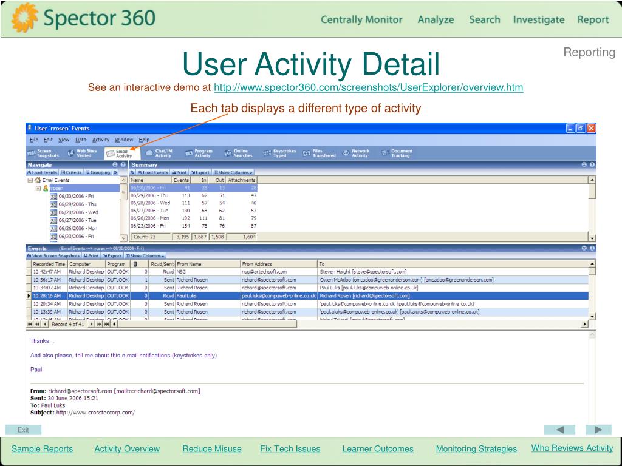
Task: Click Load Events in the Navigate toolbar
Action: point(42,172)
